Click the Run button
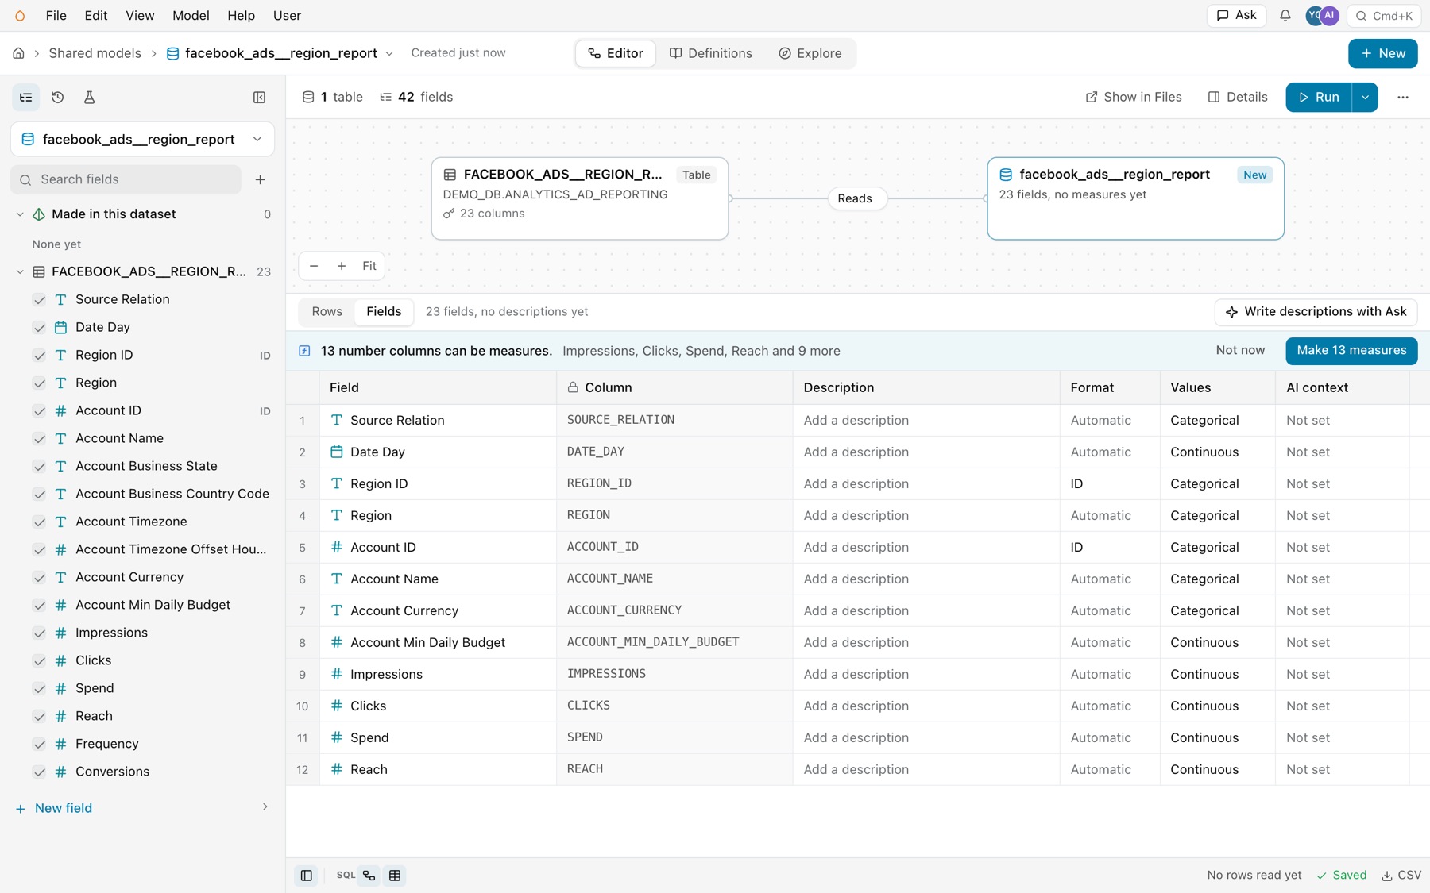This screenshot has width=1430, height=893. click(1319, 97)
